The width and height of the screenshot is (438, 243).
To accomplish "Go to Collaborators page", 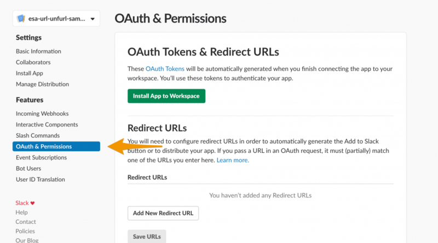I will 33,62.
